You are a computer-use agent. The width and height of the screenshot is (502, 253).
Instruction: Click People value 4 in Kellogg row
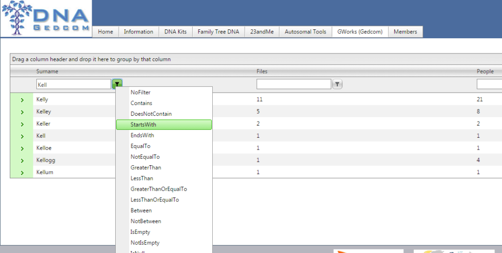pos(478,160)
